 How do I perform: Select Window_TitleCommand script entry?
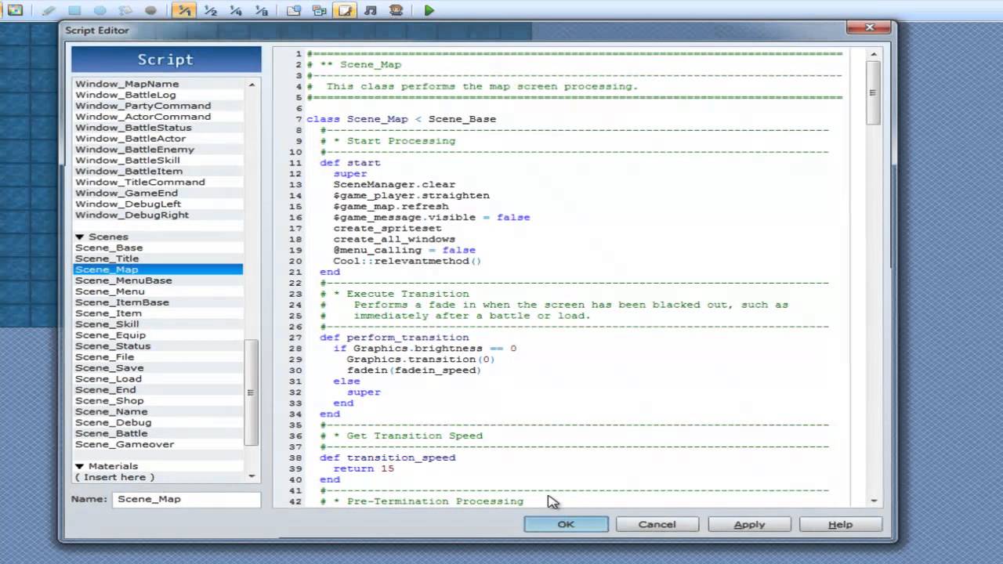coord(158,182)
